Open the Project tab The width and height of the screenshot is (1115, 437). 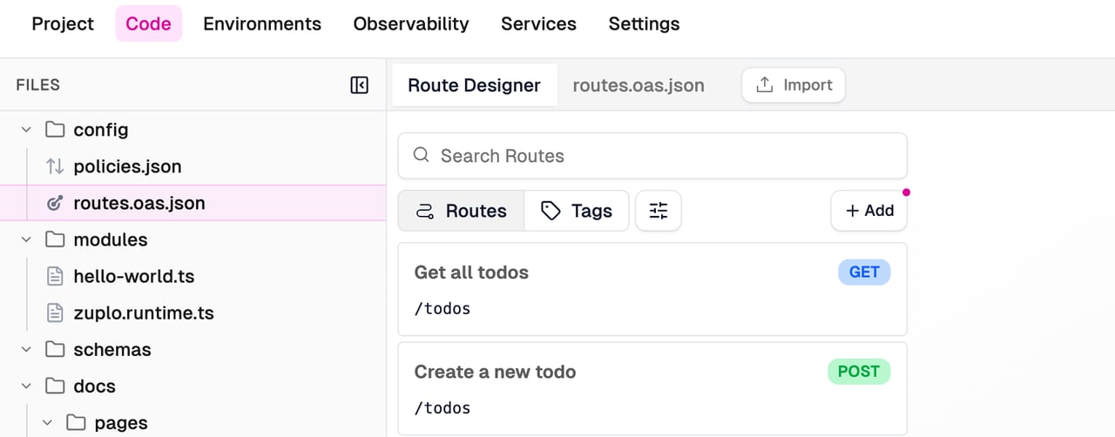coord(63,24)
